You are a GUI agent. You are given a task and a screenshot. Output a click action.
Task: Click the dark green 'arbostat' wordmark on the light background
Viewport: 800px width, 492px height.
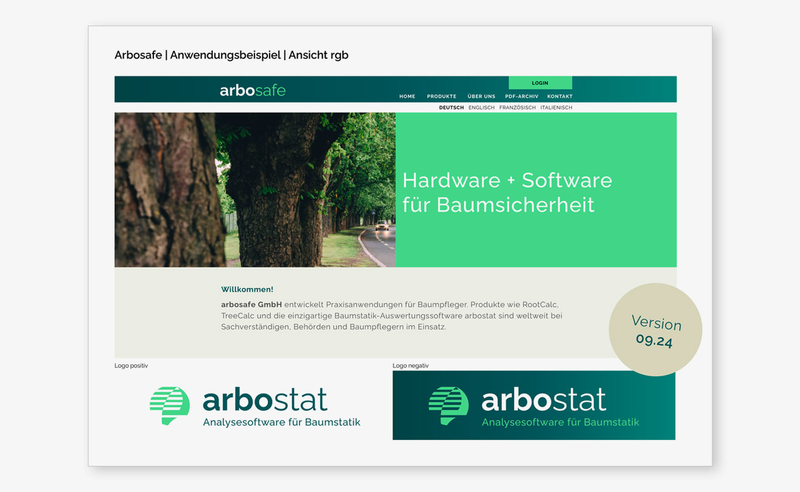[x=265, y=400]
